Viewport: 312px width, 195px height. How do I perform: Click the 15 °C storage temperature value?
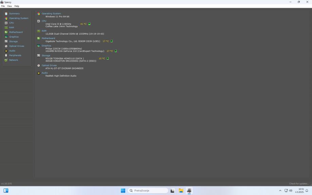coord(102,58)
